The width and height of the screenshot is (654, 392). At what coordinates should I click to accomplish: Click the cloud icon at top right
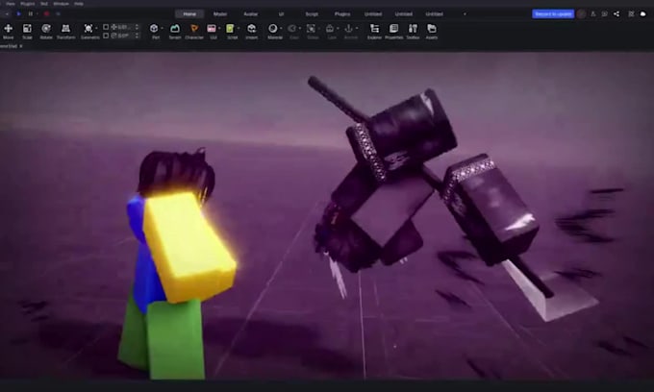pyautogui.click(x=642, y=14)
